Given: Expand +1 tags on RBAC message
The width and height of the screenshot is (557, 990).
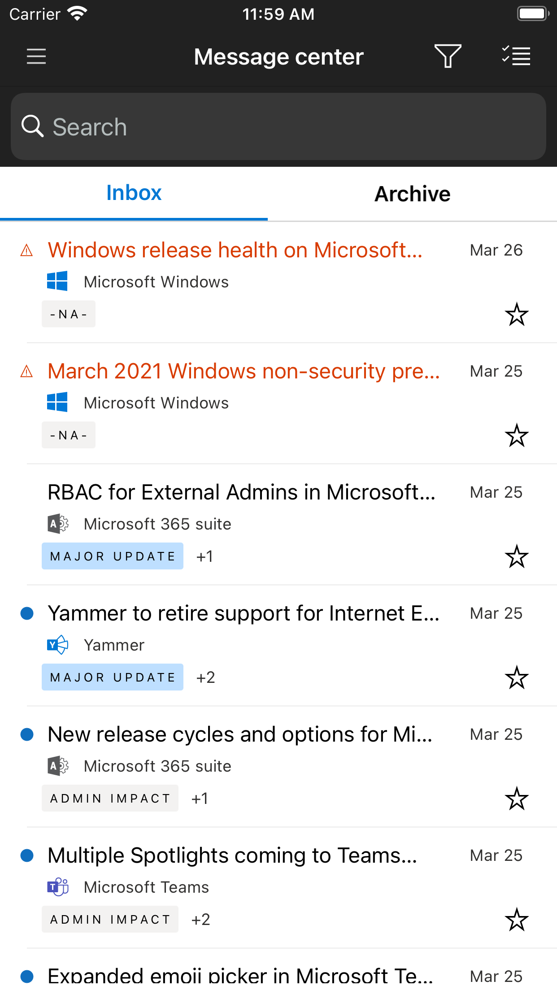Looking at the screenshot, I should click(205, 556).
